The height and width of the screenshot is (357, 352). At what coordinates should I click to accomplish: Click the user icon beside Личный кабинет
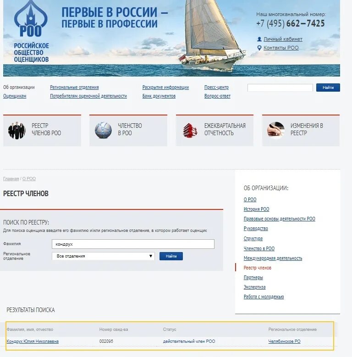259,39
